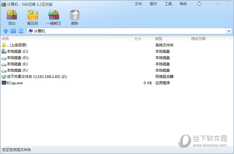234x154 pixels.
Task: Select the '本地磁盘 (E:)' name text
Action: coord(17,64)
